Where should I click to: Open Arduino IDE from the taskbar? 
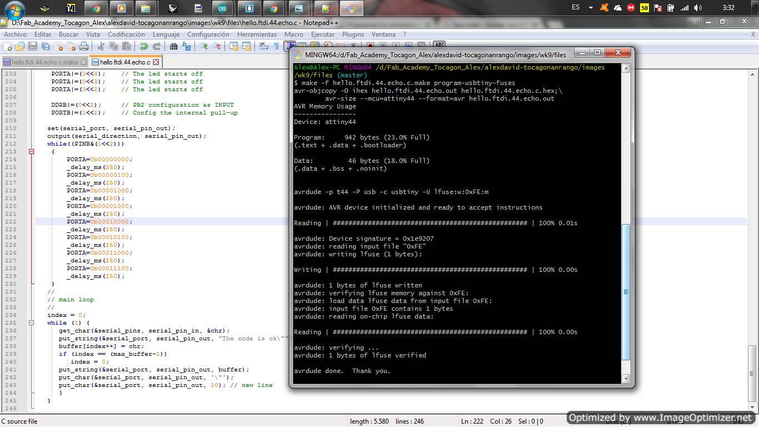(222, 8)
